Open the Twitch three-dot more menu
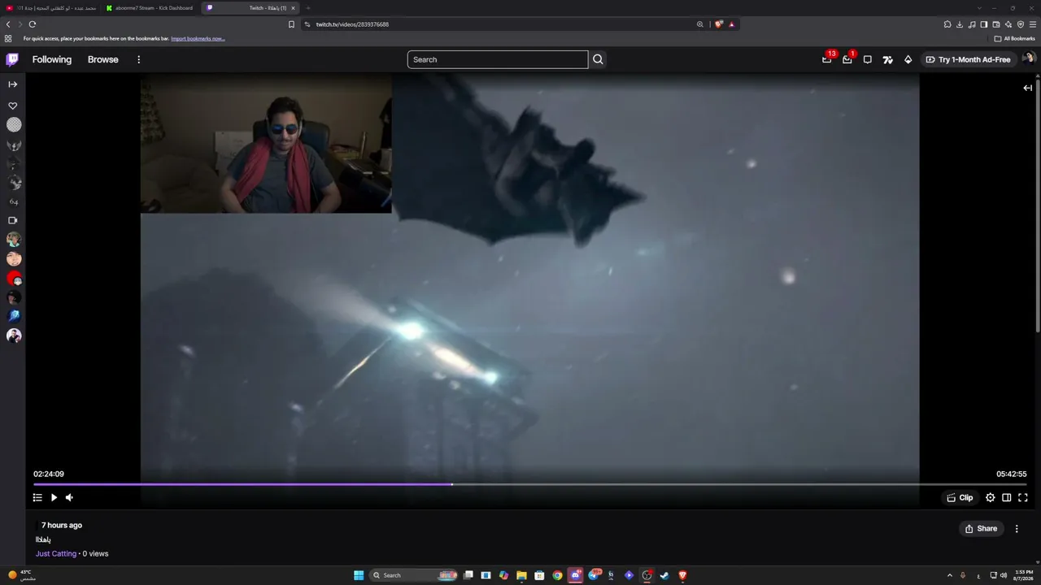The width and height of the screenshot is (1041, 585). pyautogui.click(x=139, y=59)
